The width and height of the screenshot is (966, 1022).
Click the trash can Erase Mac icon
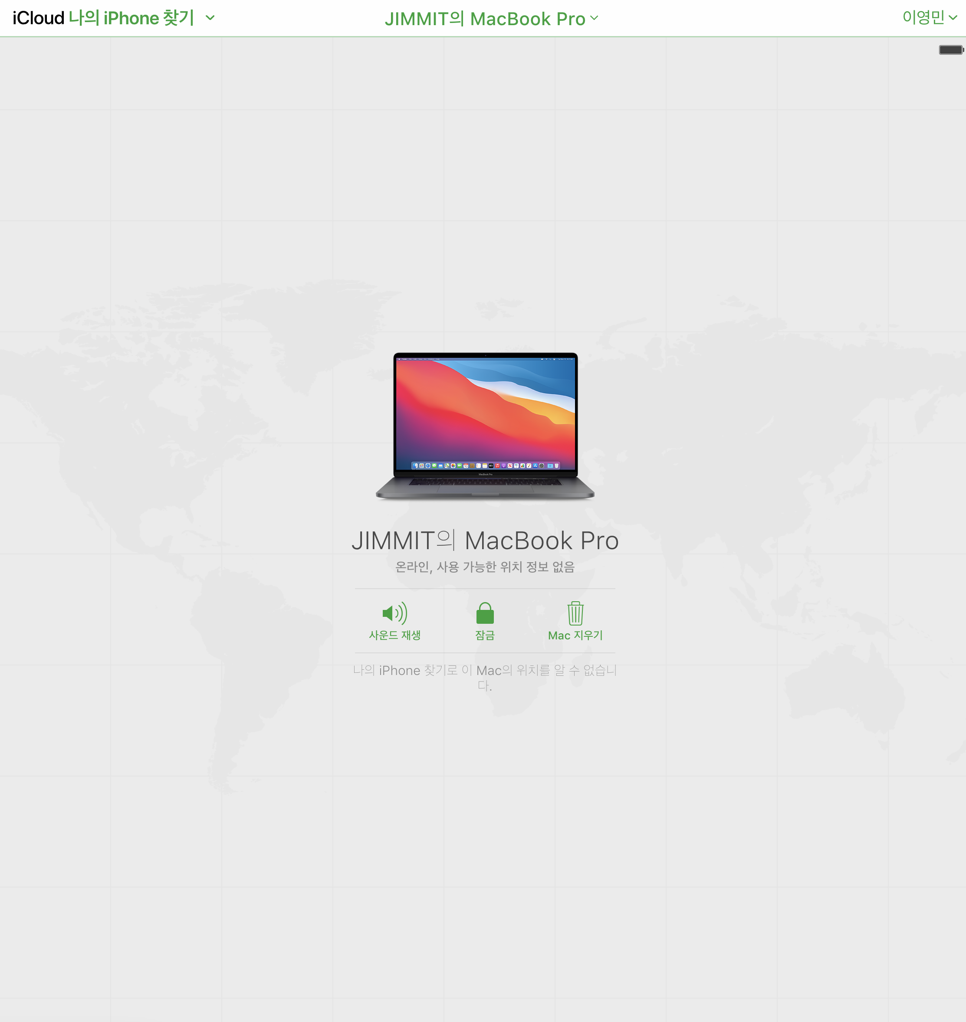pyautogui.click(x=575, y=613)
